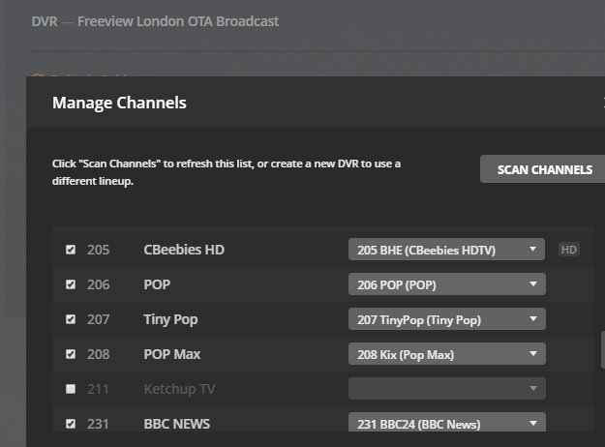Click channel number 205
The width and height of the screenshot is (605, 447).
[x=99, y=250]
